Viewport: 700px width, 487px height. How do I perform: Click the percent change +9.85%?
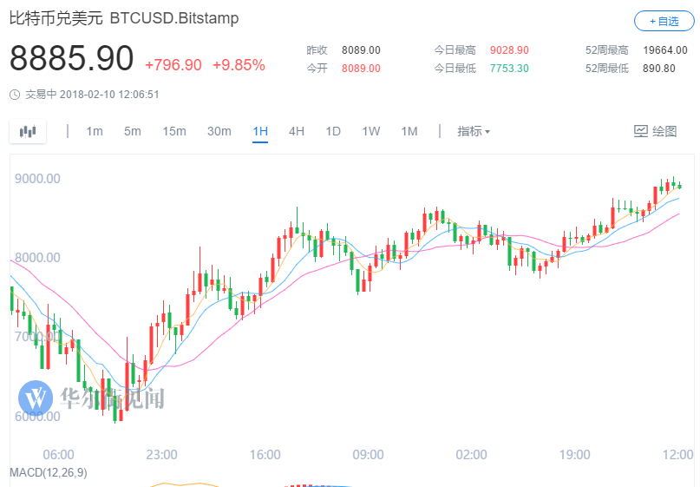[x=239, y=65]
